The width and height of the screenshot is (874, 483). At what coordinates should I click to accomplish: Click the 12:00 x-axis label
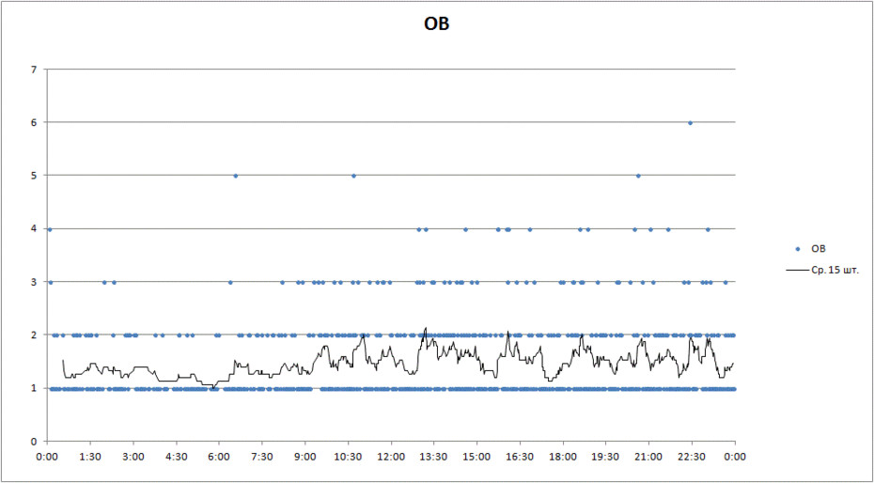click(x=391, y=457)
